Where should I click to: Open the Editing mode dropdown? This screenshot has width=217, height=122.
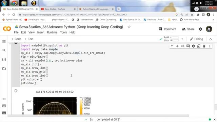(x=197, y=39)
